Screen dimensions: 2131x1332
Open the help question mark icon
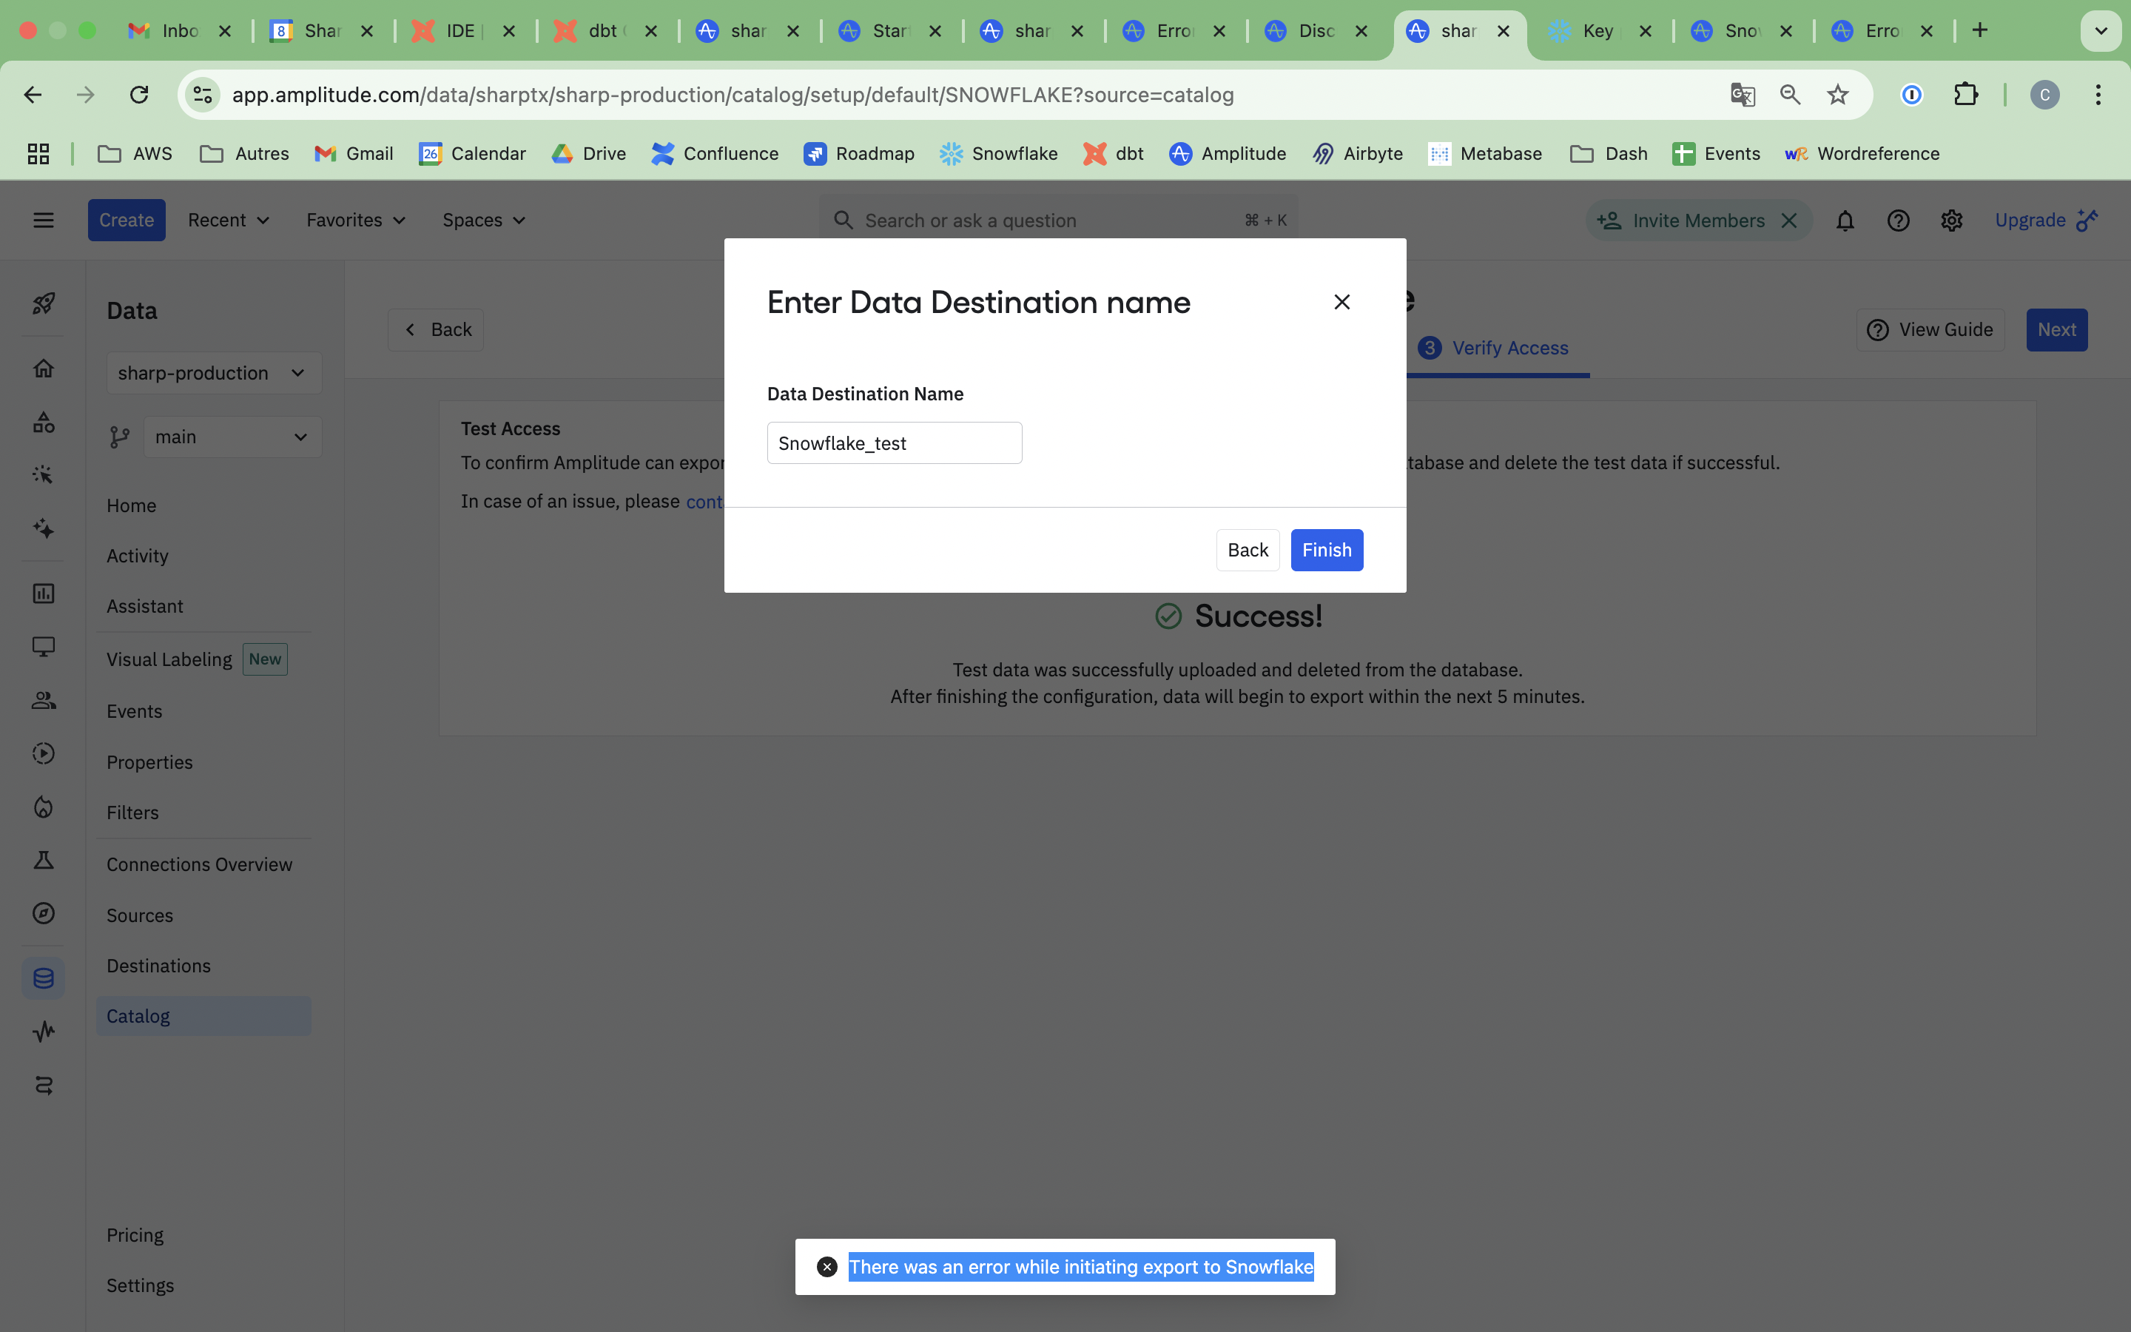1898,221
